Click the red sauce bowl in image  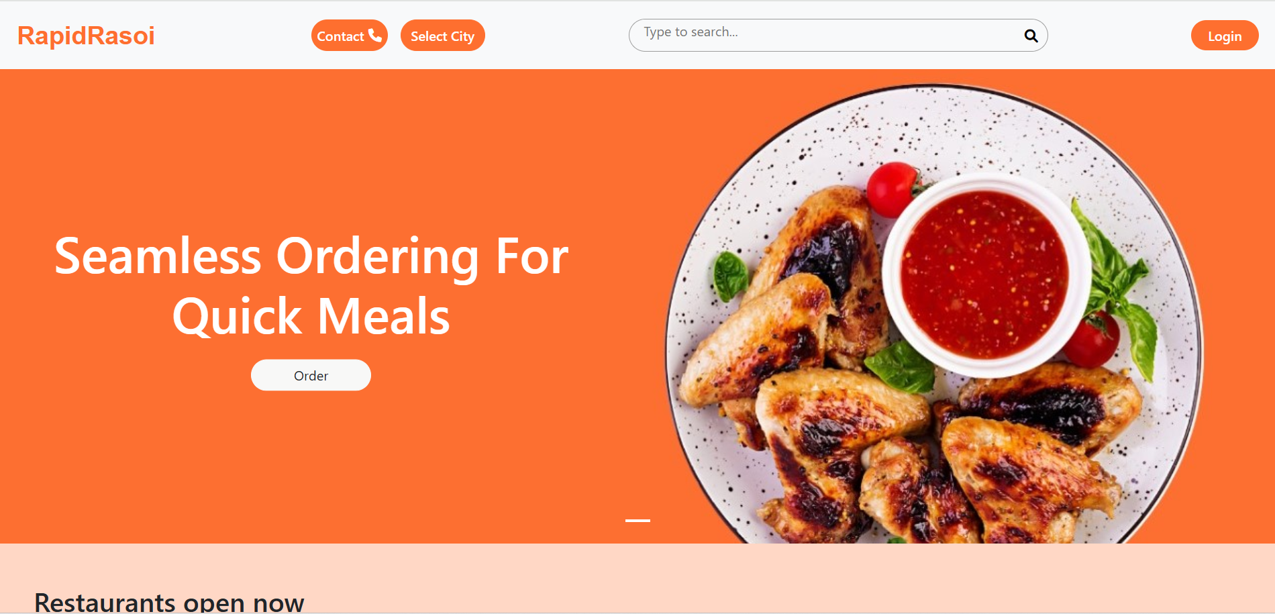pos(984,275)
